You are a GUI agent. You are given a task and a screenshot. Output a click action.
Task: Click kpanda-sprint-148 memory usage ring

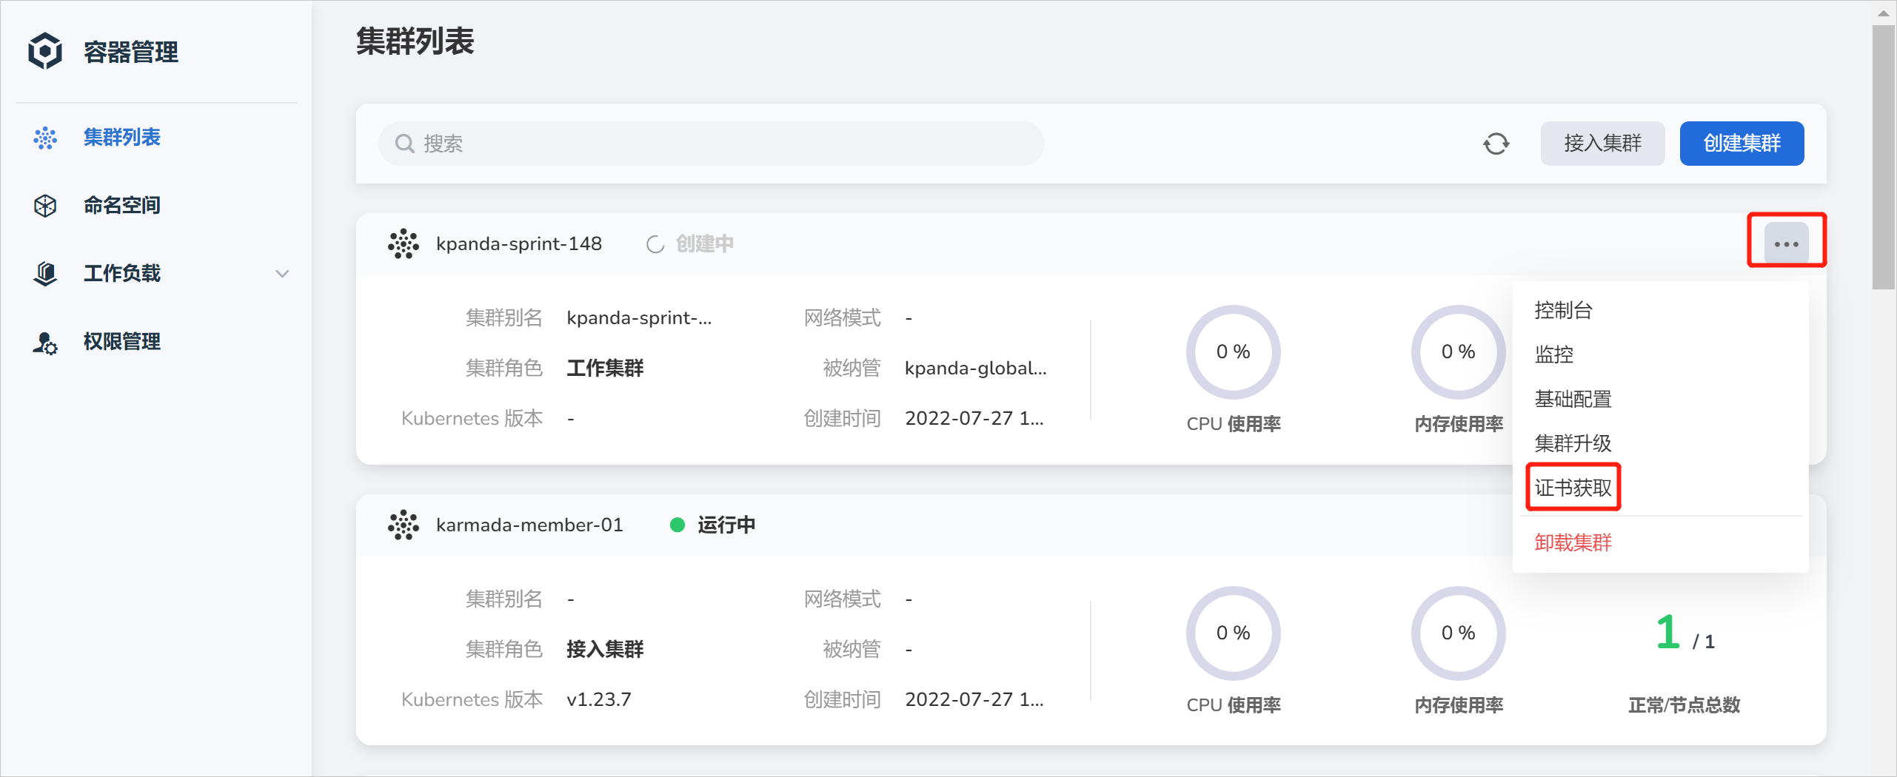pos(1458,352)
